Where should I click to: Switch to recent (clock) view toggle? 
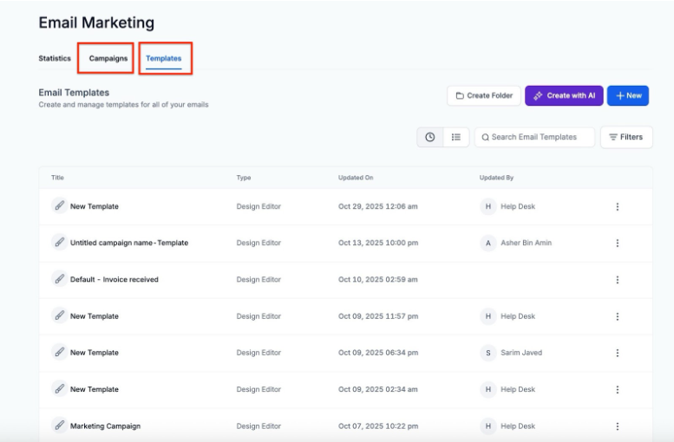[x=430, y=137]
